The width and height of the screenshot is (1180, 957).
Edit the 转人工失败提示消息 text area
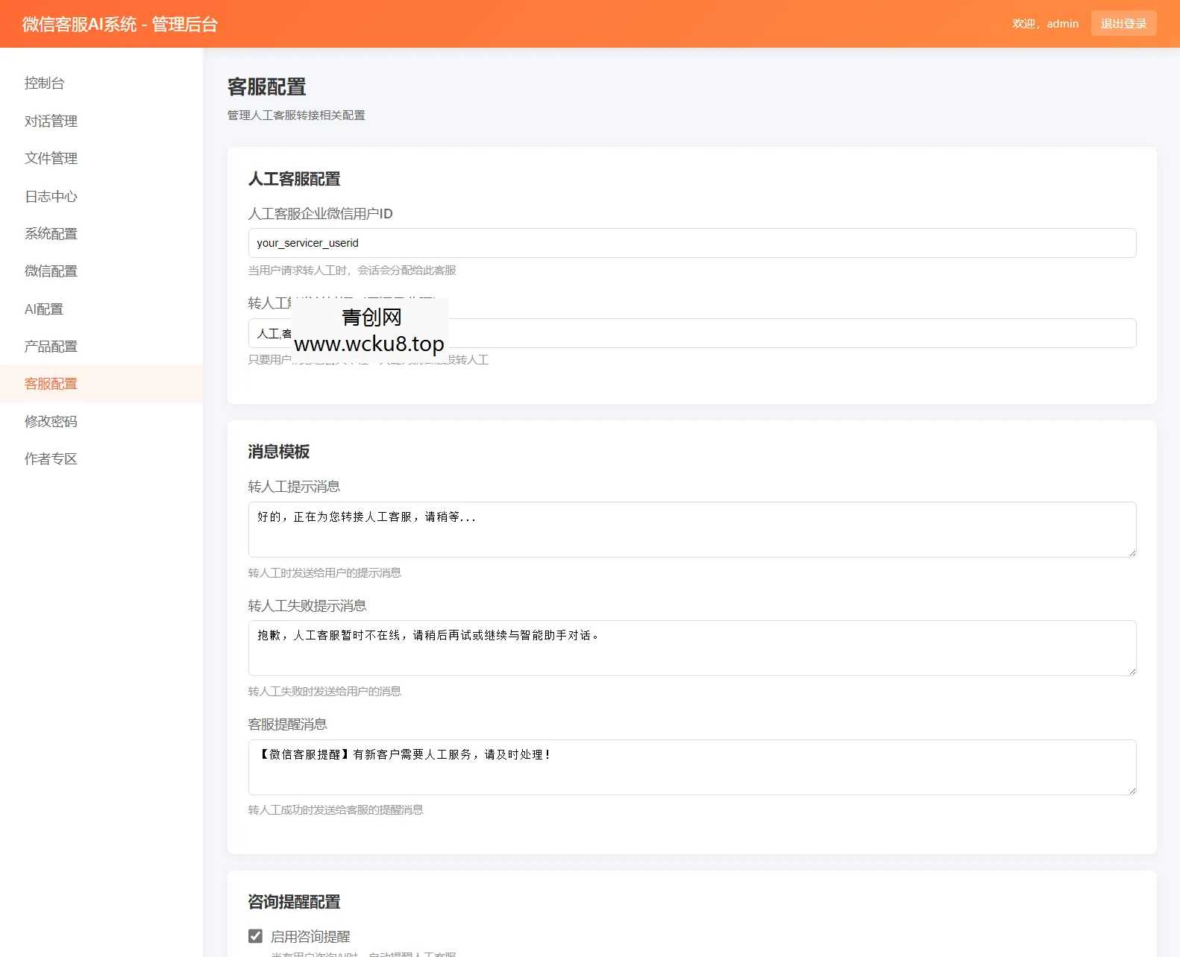(x=691, y=648)
